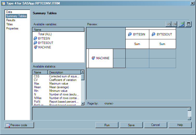This screenshot has width=196, height=135.
Task: Click the message box scroll up arrow
Action: 189,109
